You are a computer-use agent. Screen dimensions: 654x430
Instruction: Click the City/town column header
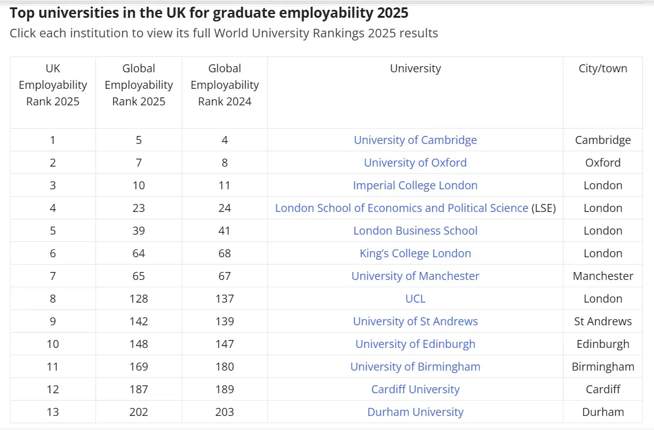[x=603, y=69]
